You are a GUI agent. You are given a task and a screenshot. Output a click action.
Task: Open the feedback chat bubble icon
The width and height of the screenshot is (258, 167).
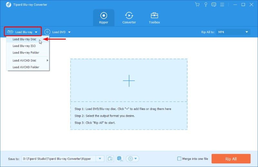pos(214,5)
